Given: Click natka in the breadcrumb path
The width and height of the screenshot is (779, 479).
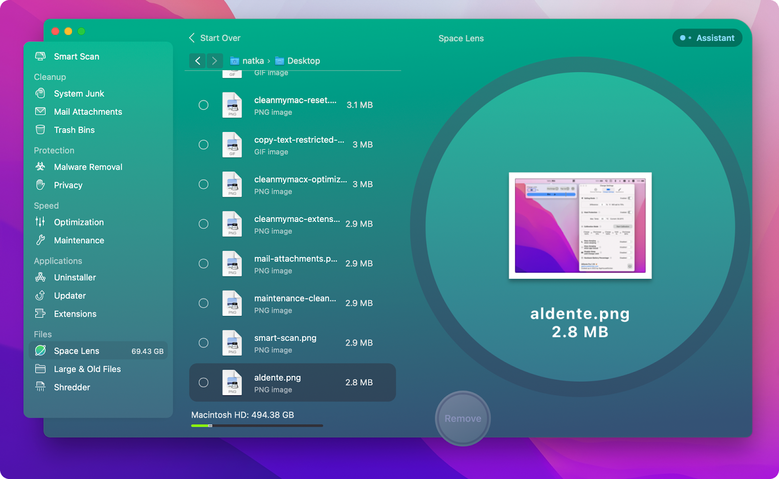Looking at the screenshot, I should pyautogui.click(x=253, y=61).
